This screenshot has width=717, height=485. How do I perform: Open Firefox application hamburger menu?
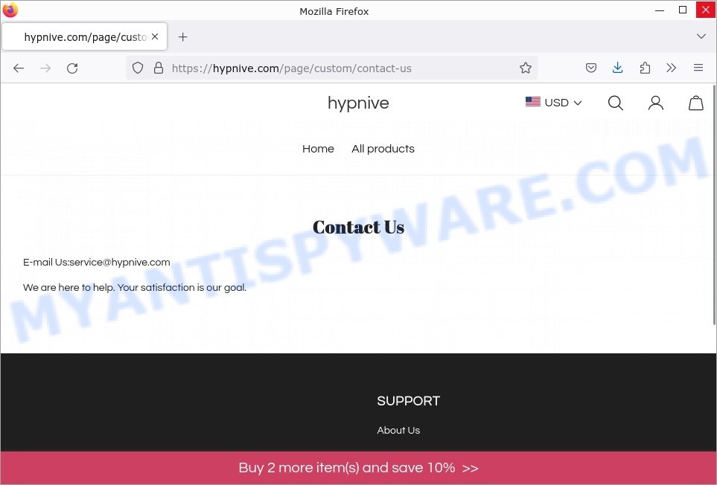point(698,68)
